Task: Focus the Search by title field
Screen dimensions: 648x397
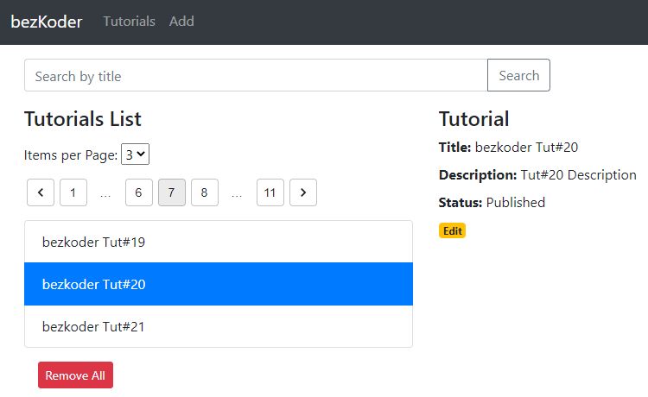Action: (x=256, y=75)
